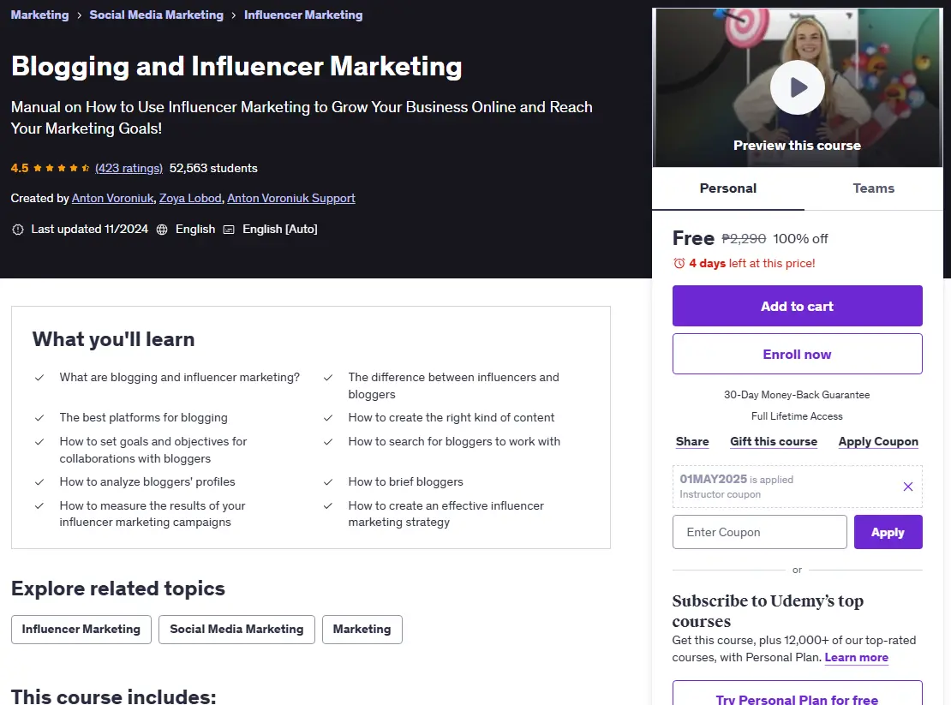This screenshot has height=705, width=951.
Task: Focus the Enter Coupon input field
Action: [759, 532]
